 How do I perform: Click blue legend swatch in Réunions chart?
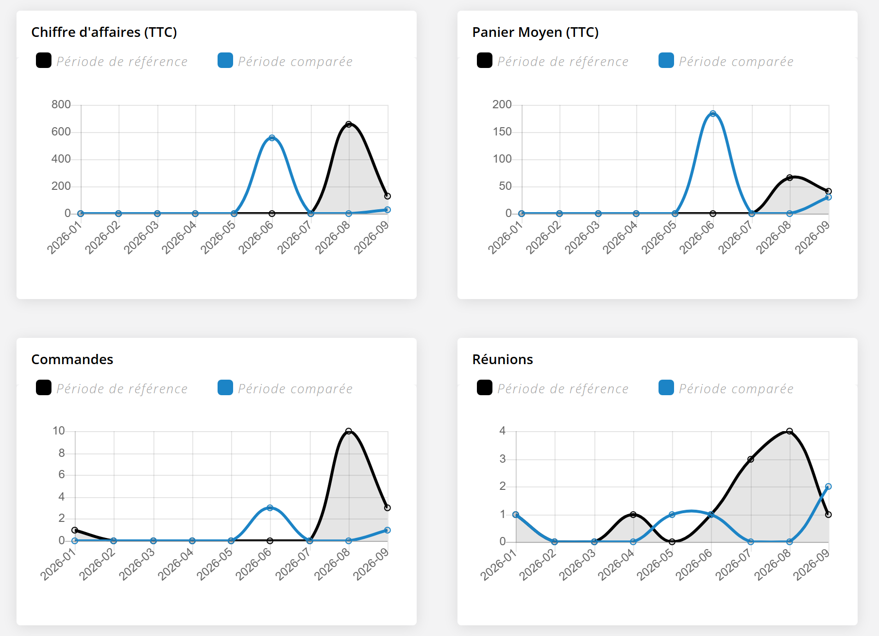666,388
